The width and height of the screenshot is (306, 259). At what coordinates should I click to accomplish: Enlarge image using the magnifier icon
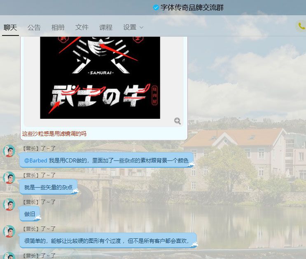(178, 121)
